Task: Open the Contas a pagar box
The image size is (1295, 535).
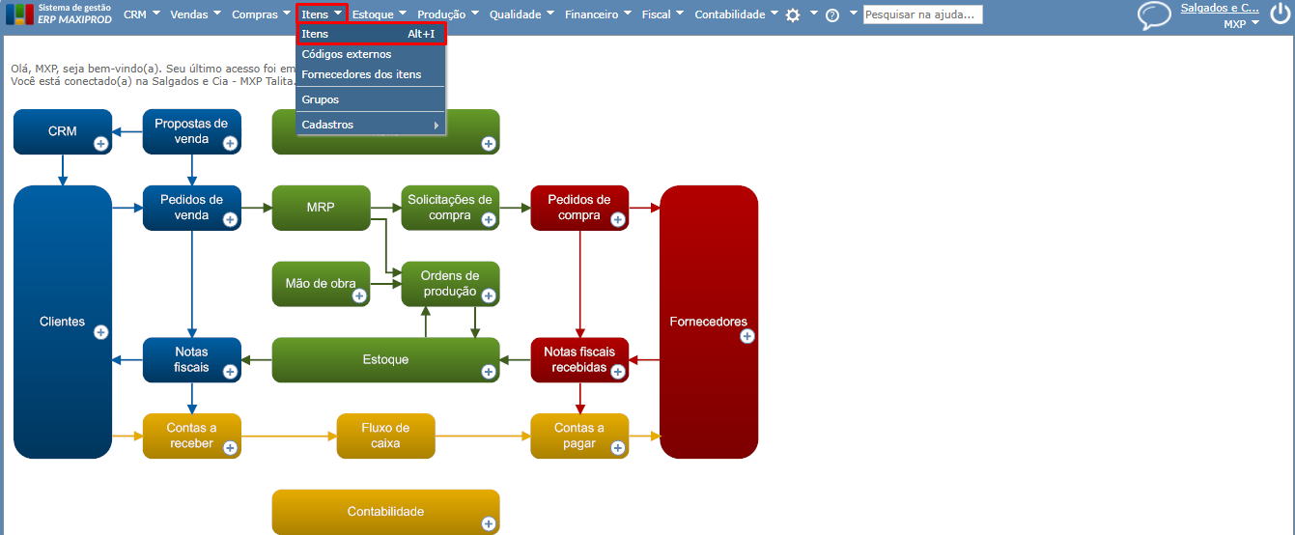Action: click(x=579, y=436)
